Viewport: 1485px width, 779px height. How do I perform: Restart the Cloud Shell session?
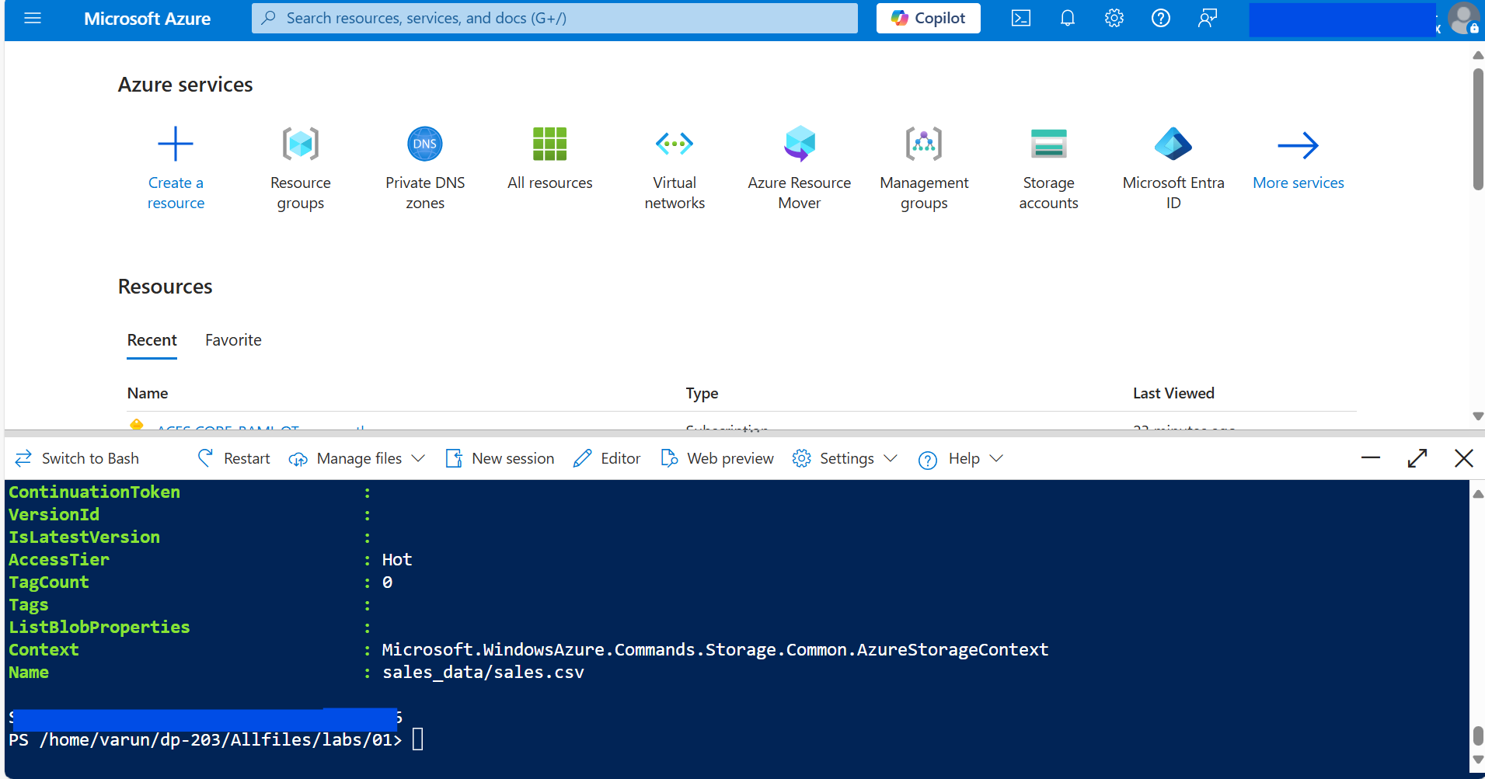coord(232,458)
